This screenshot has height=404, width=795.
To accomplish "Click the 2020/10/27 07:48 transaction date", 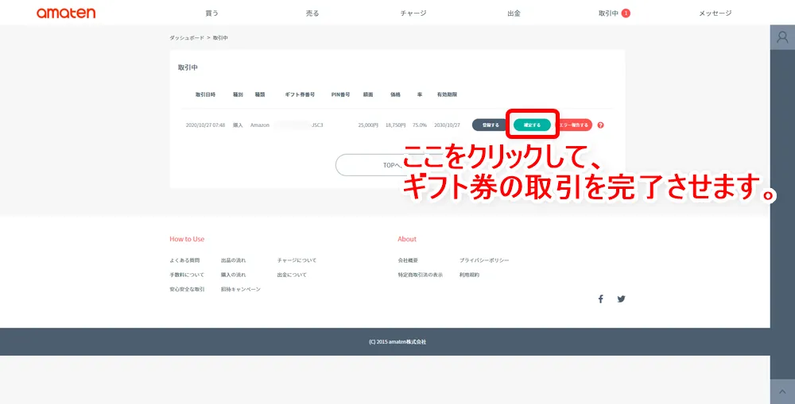I will click(205, 125).
